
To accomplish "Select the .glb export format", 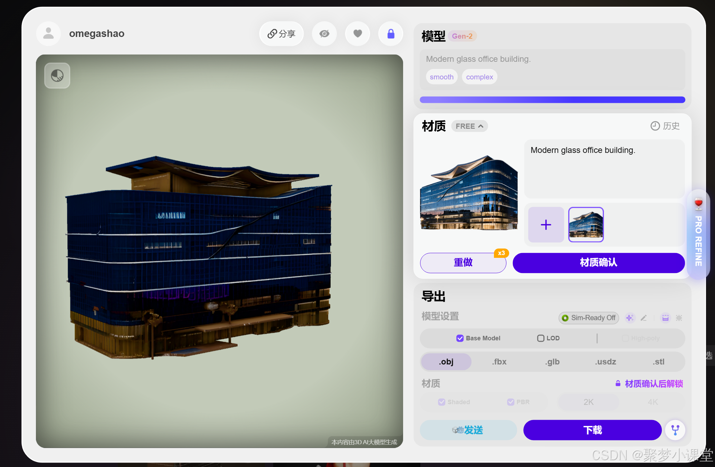I will [x=552, y=362].
